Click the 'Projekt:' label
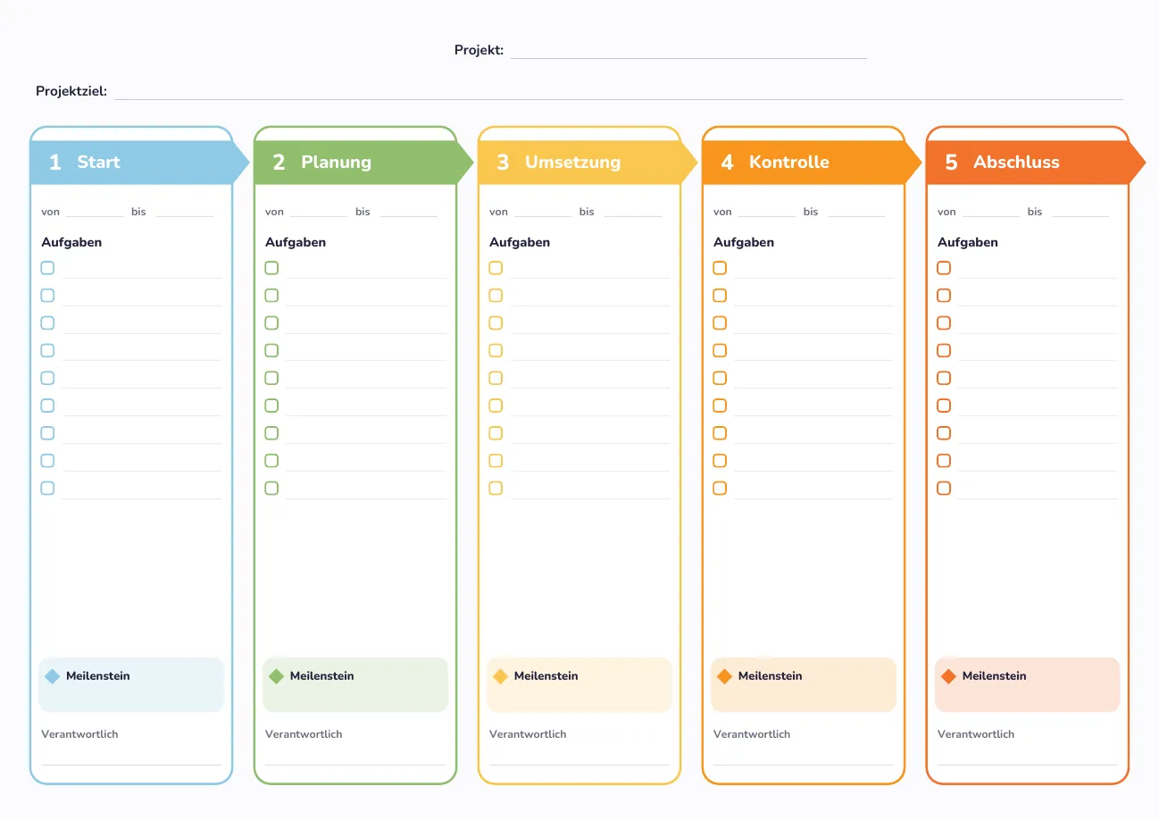 point(479,50)
